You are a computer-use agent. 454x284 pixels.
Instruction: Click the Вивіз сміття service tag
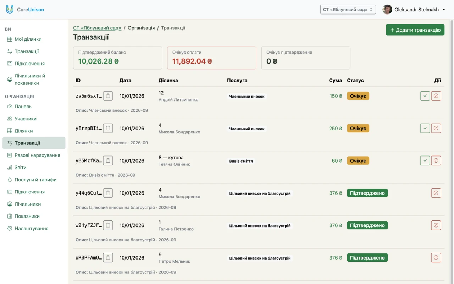[241, 161]
